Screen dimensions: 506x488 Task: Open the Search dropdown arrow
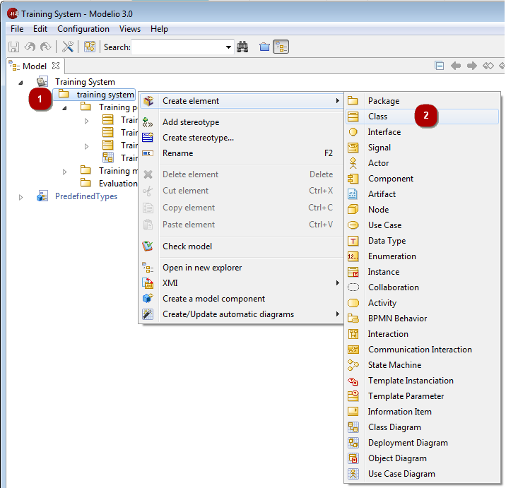228,47
